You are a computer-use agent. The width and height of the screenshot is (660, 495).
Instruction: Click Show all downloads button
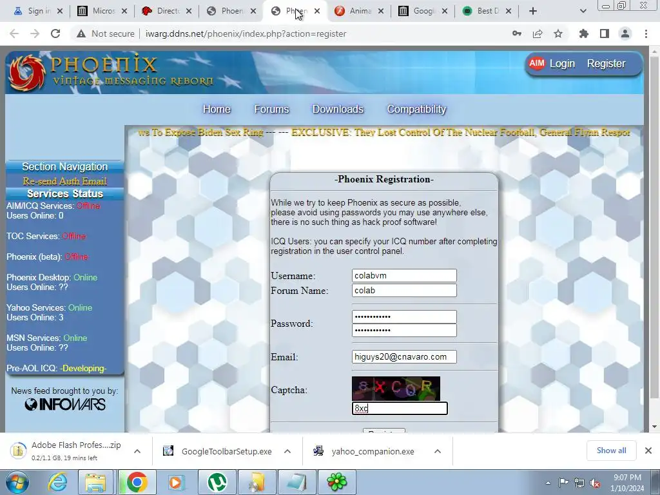(x=611, y=451)
